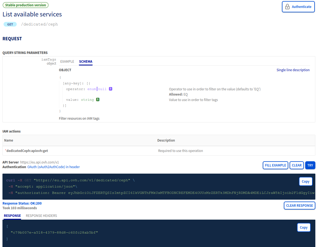
Task: Click the GET method badge
Action: point(10,24)
